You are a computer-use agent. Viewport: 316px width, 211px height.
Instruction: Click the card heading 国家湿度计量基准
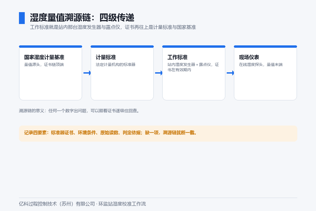click(44, 57)
